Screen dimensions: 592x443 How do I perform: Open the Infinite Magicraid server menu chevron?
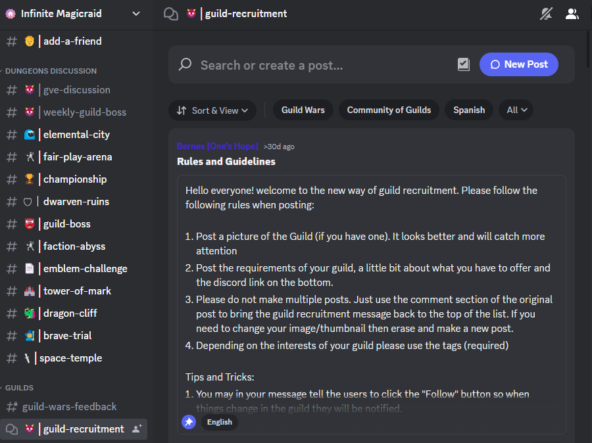136,13
